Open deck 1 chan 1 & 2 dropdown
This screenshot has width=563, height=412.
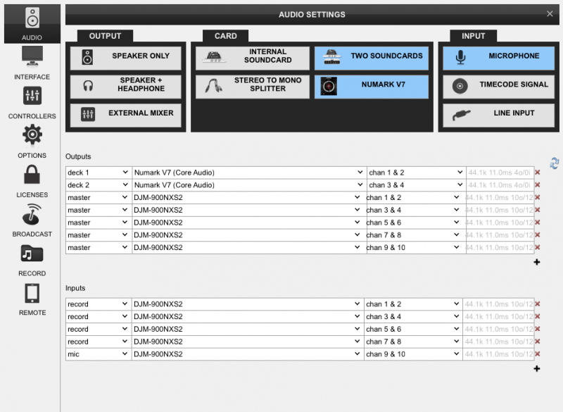[416, 173]
